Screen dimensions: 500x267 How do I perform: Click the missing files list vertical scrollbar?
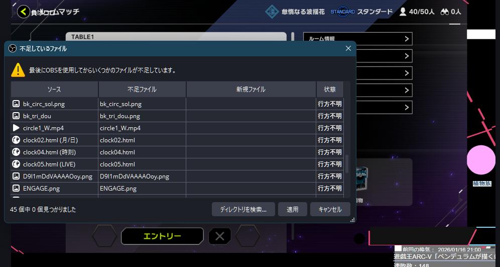[x=346, y=163]
